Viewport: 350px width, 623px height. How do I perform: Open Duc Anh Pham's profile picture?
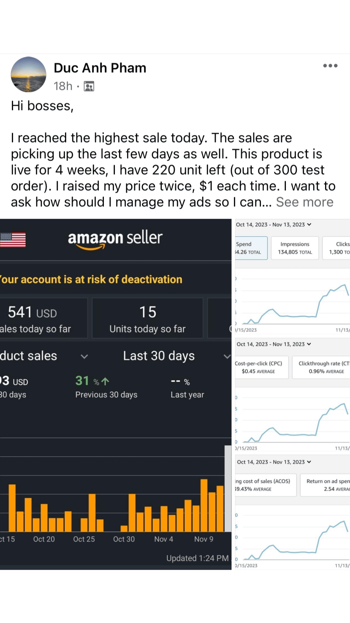(x=29, y=74)
